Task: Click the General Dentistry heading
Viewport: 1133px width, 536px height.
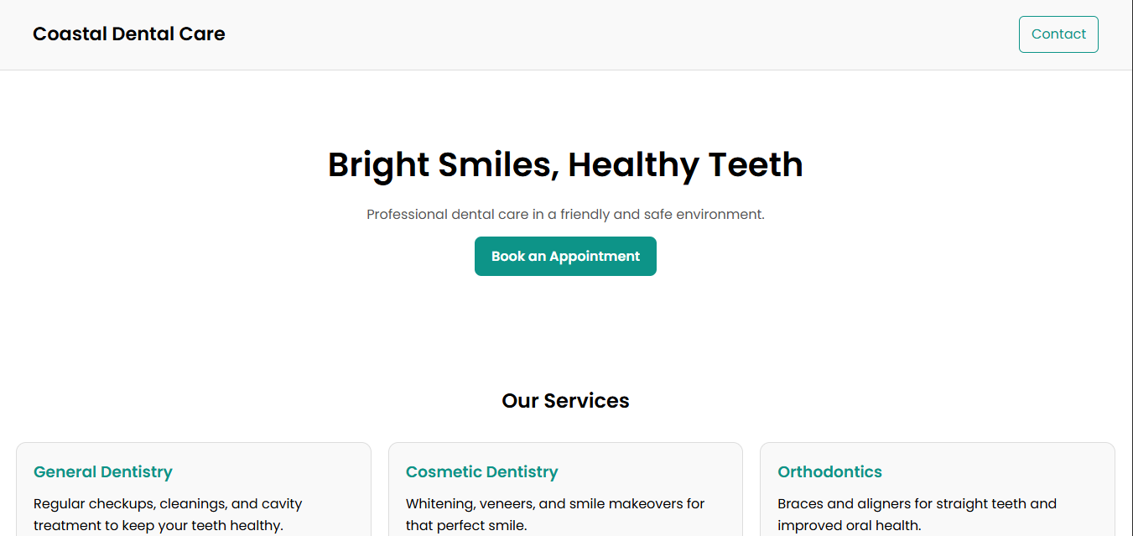Action: coord(102,471)
